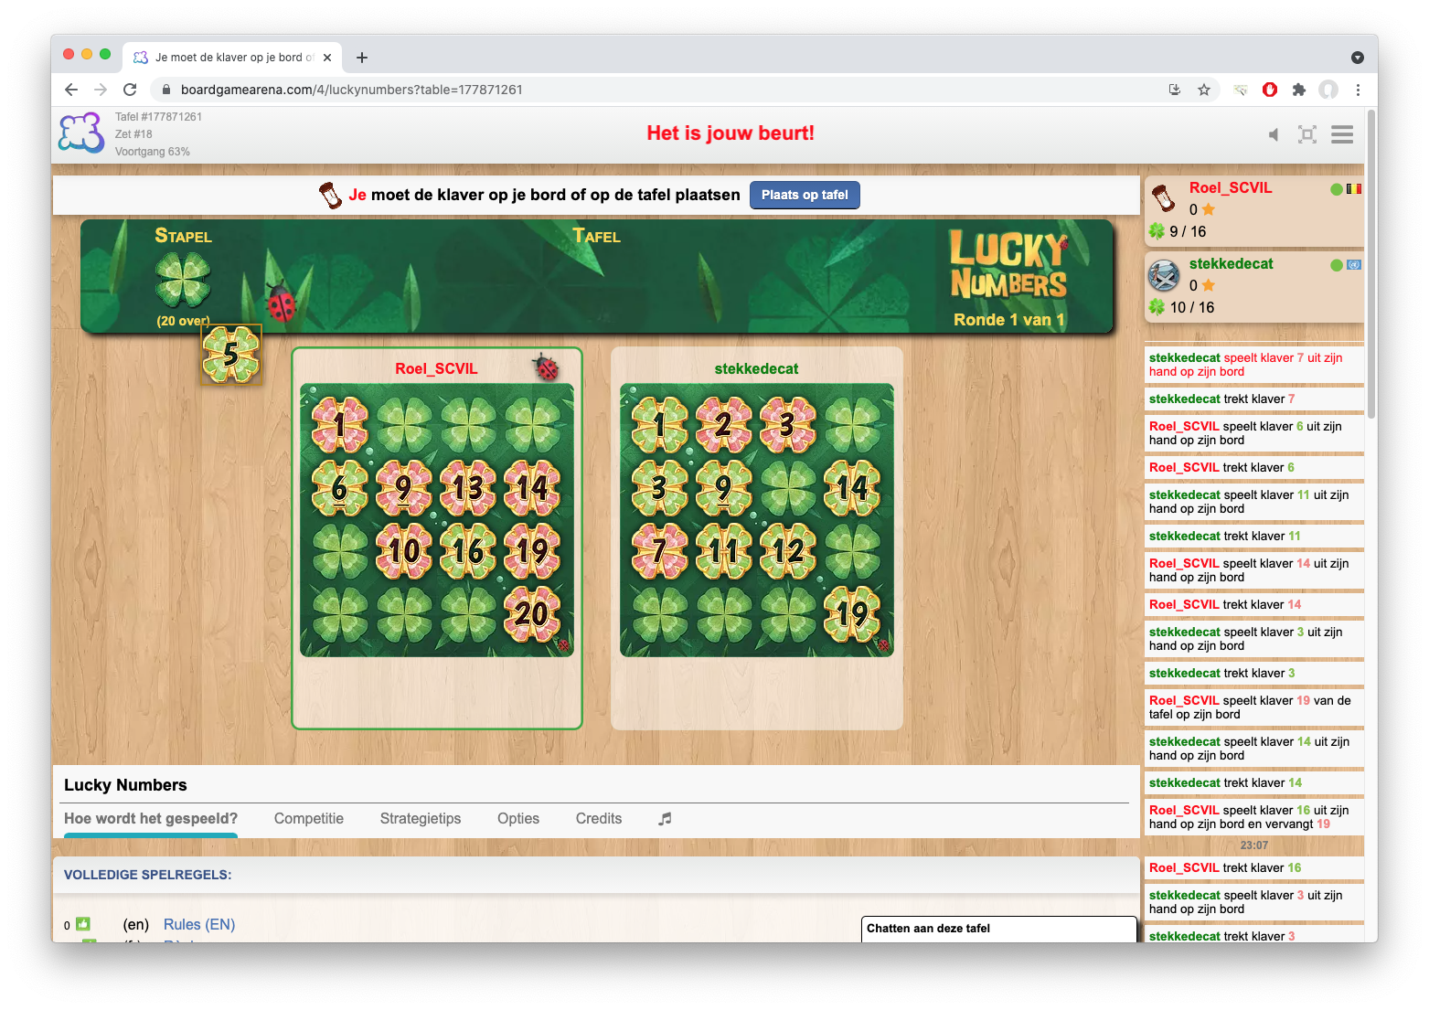Viewport: 1429px width, 1010px height.
Task: Click Roel_SCVIL green online status dot
Action: pyautogui.click(x=1337, y=189)
